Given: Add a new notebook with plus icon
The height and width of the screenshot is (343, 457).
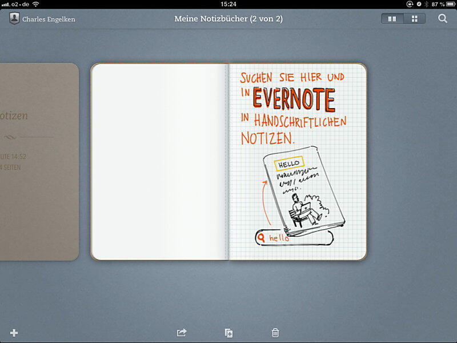Looking at the screenshot, I should click(14, 333).
